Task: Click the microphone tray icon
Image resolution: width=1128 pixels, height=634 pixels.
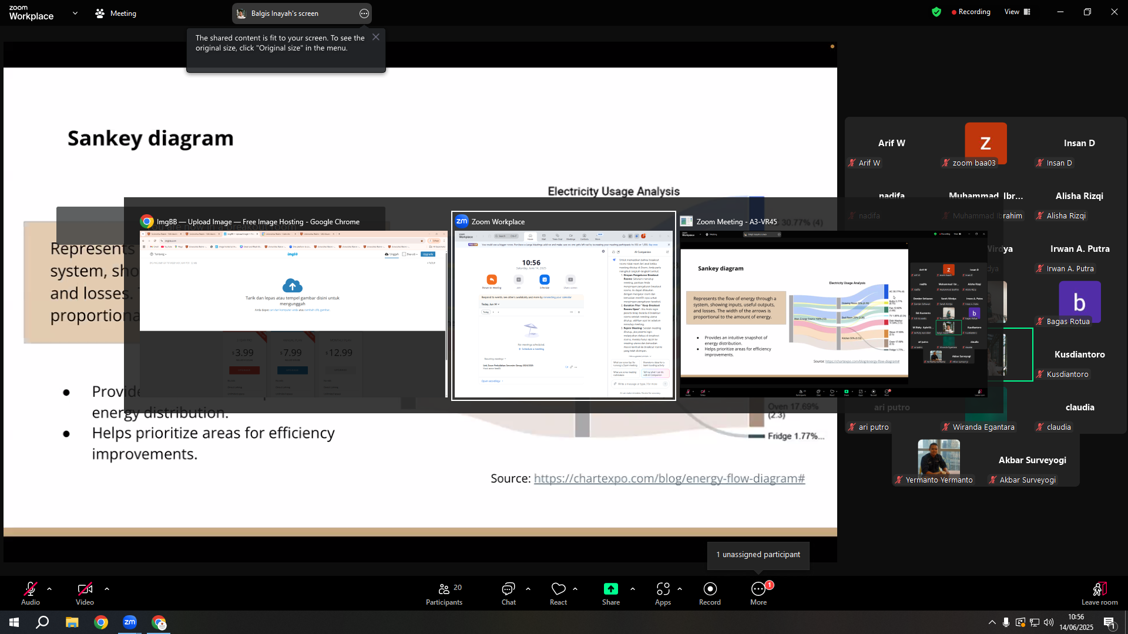Action: [1006, 622]
